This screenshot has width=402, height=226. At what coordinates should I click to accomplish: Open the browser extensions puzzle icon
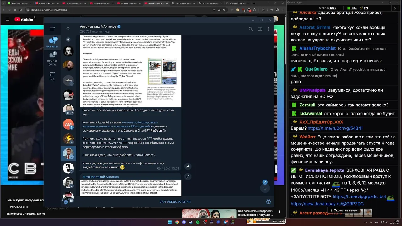pos(255,10)
